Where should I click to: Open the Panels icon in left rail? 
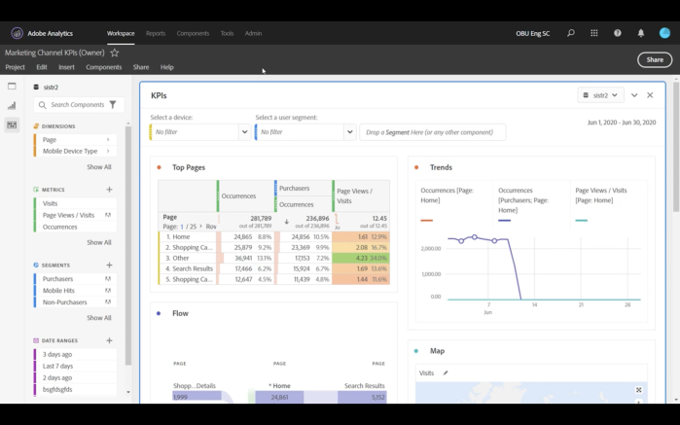[12, 86]
